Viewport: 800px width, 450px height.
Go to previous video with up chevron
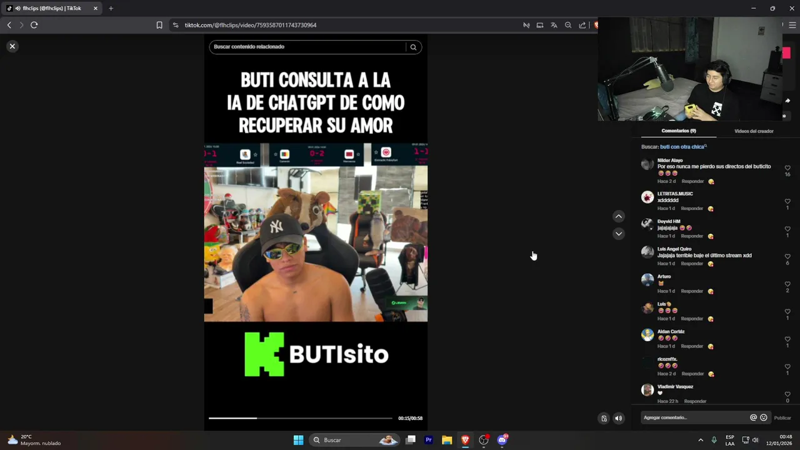618,216
